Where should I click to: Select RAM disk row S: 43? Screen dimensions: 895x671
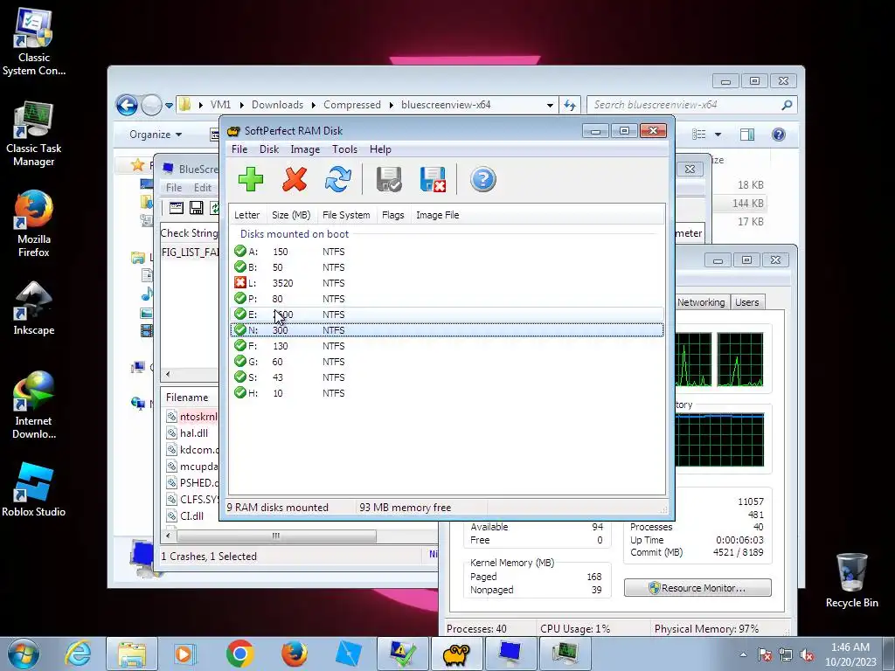tap(447, 377)
